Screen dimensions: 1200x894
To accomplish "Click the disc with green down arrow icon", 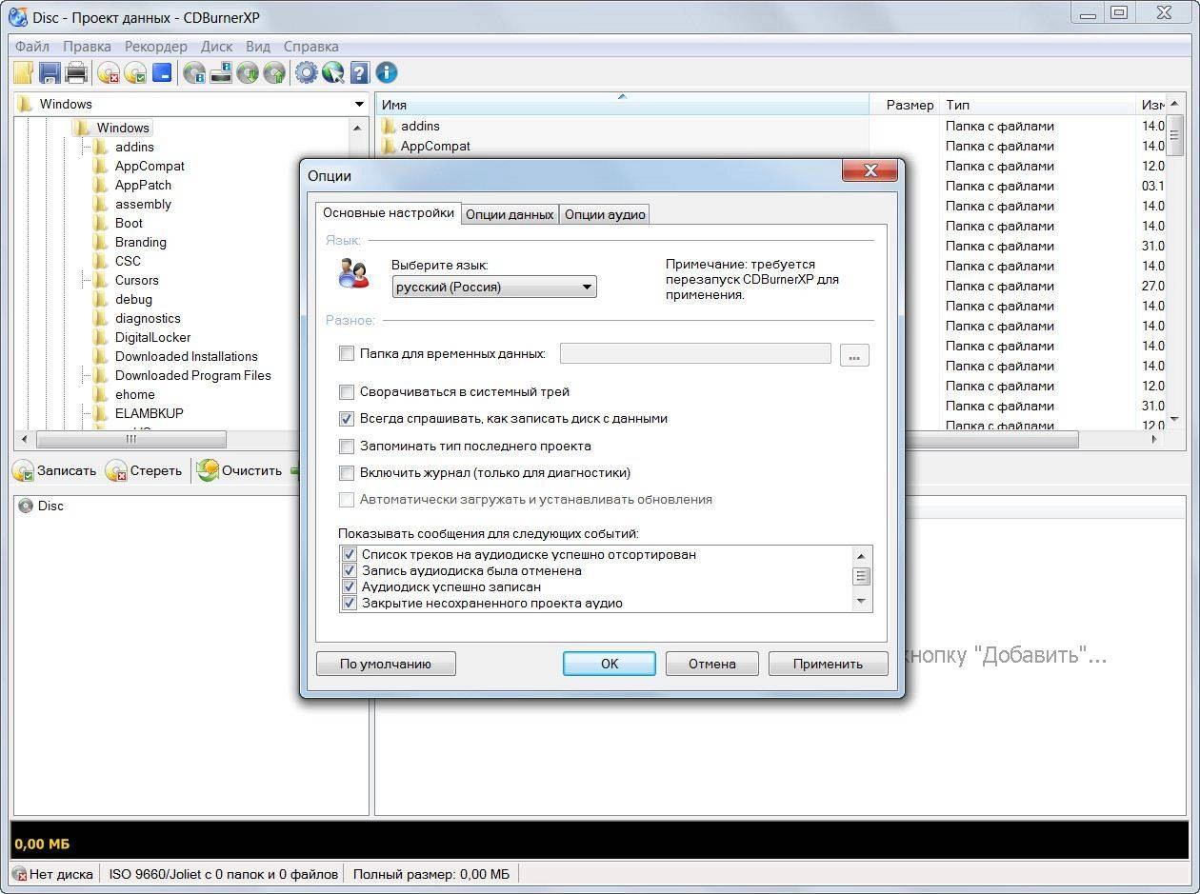I will (248, 72).
